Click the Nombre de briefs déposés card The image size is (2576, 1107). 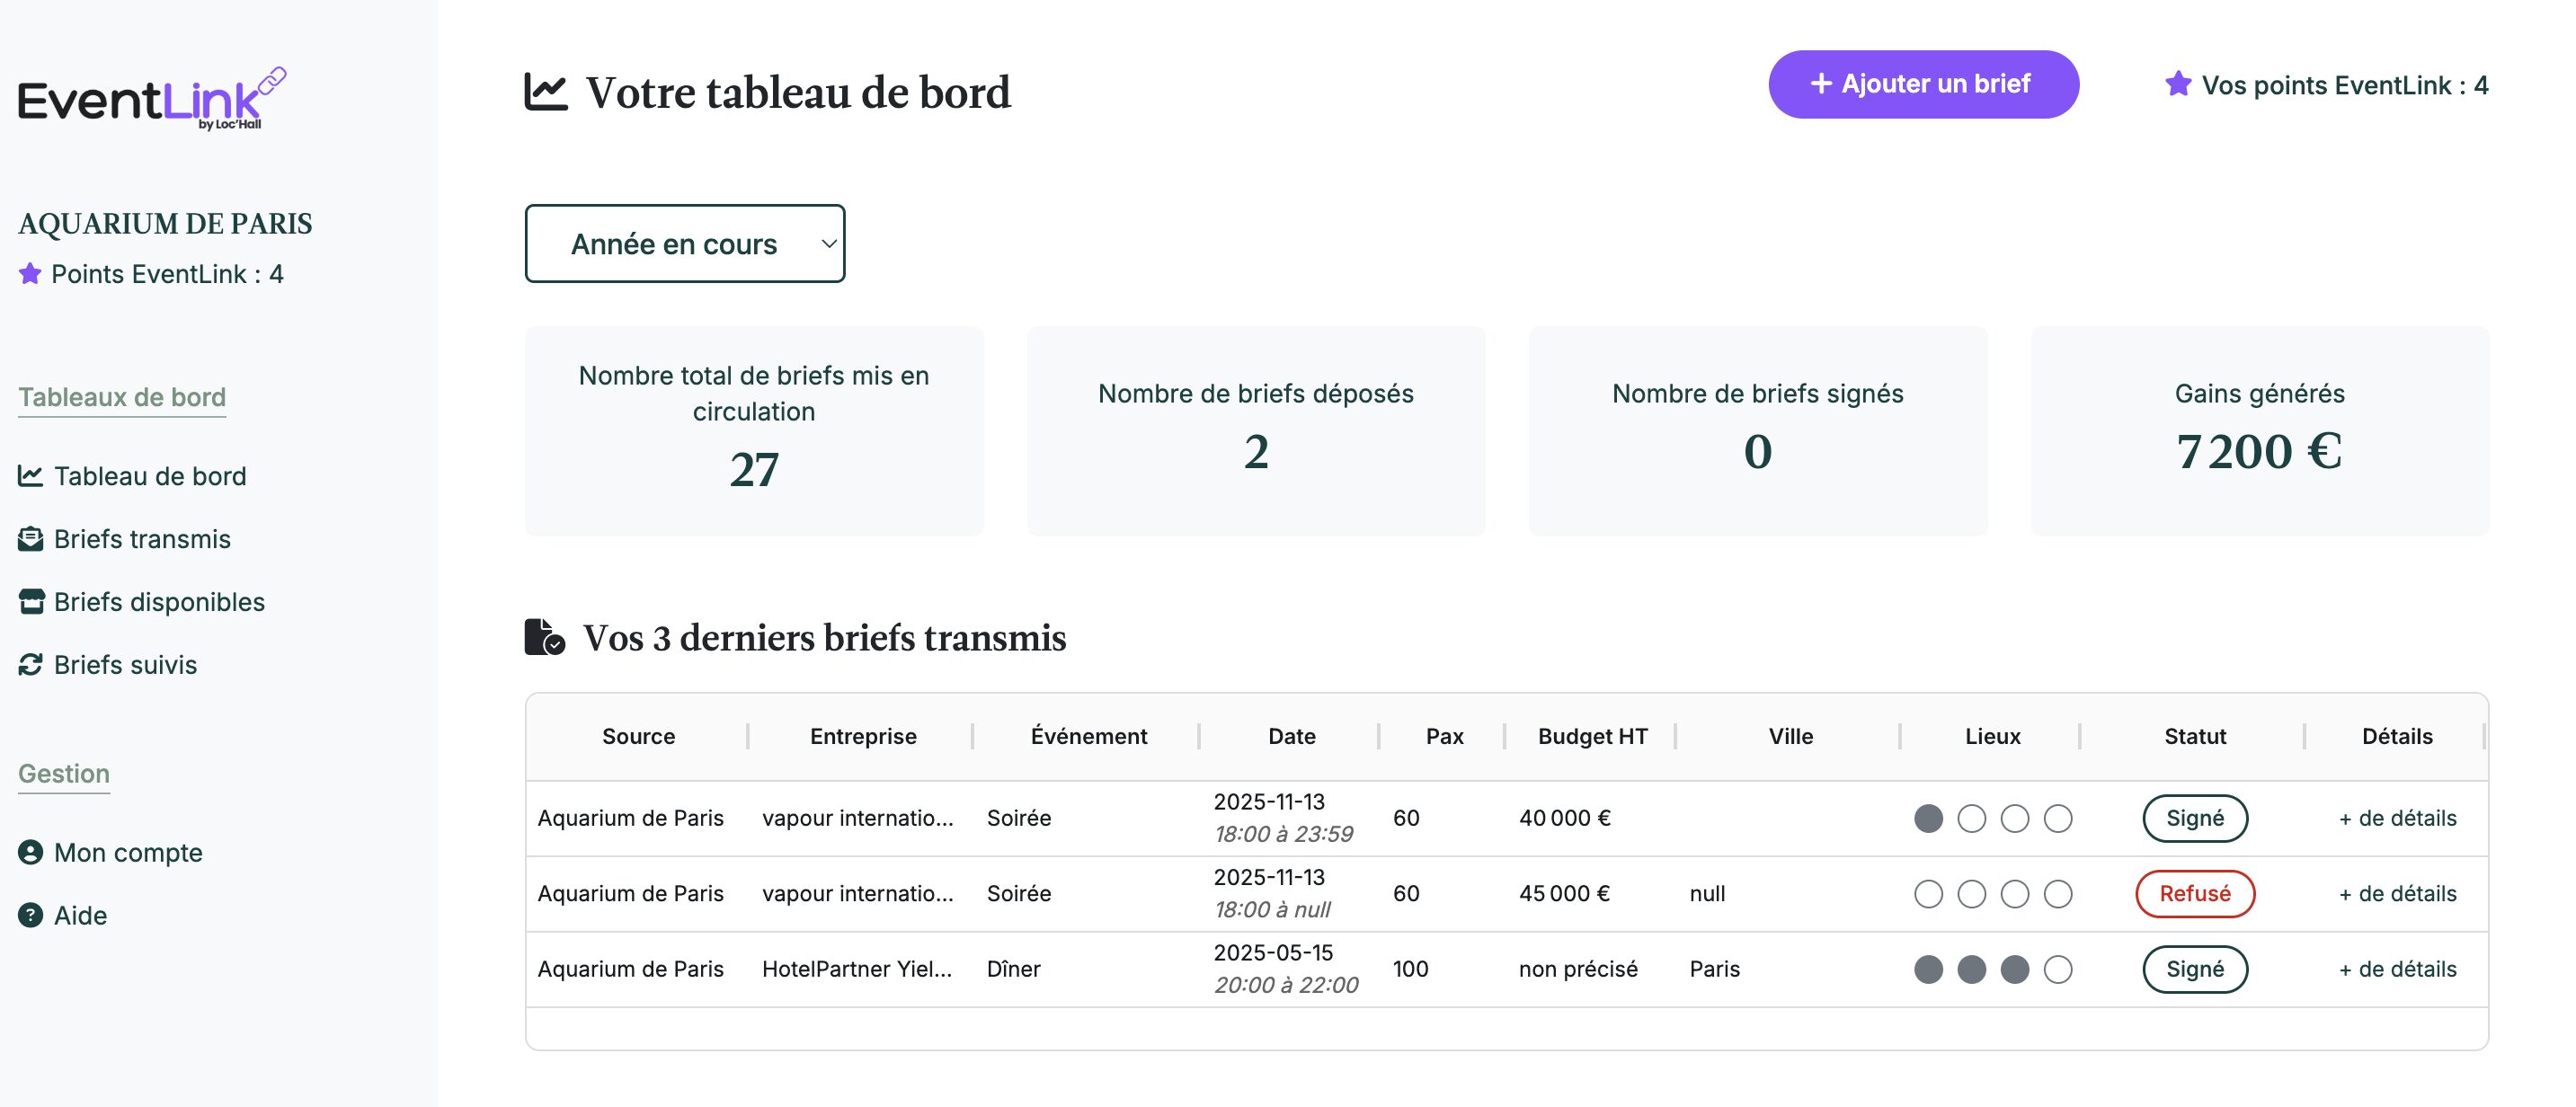1256,431
